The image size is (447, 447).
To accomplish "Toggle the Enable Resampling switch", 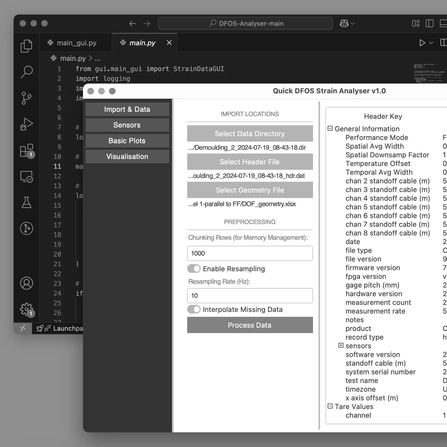I will (x=194, y=269).
